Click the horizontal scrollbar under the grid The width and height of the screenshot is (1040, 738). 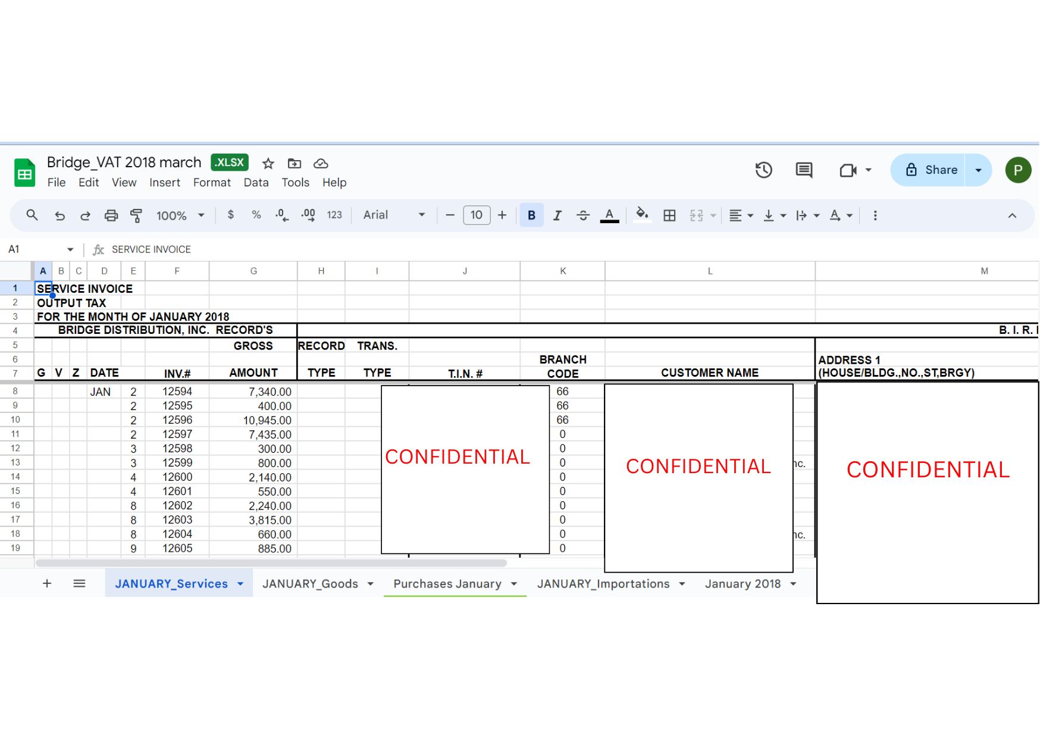tap(271, 562)
